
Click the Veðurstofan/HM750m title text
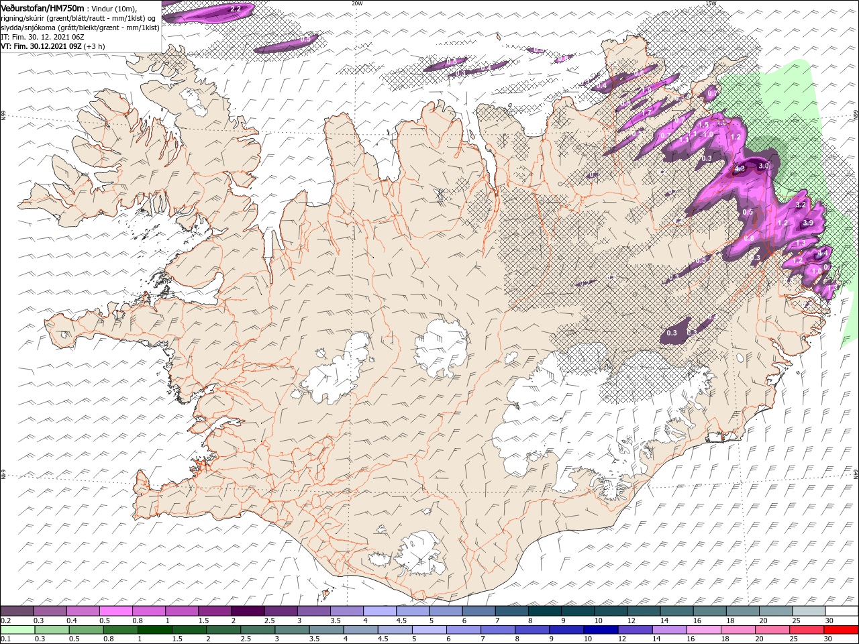(x=42, y=7)
